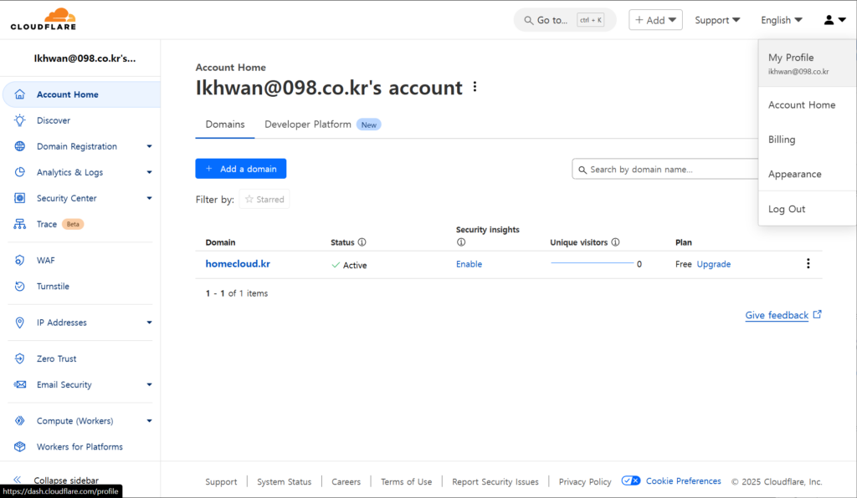The width and height of the screenshot is (857, 498).
Task: Toggle the Cookie Preferences switch
Action: (x=631, y=481)
